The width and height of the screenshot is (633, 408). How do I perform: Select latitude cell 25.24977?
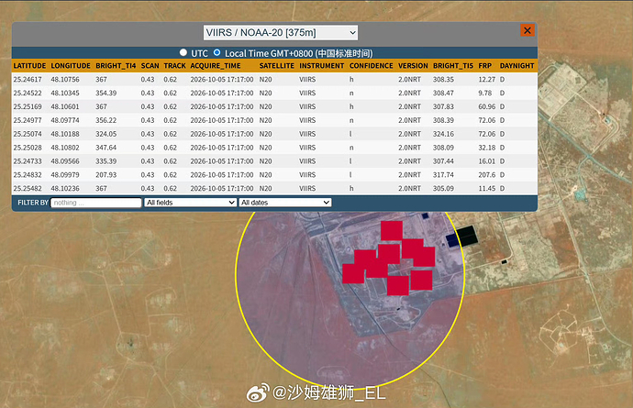click(28, 120)
